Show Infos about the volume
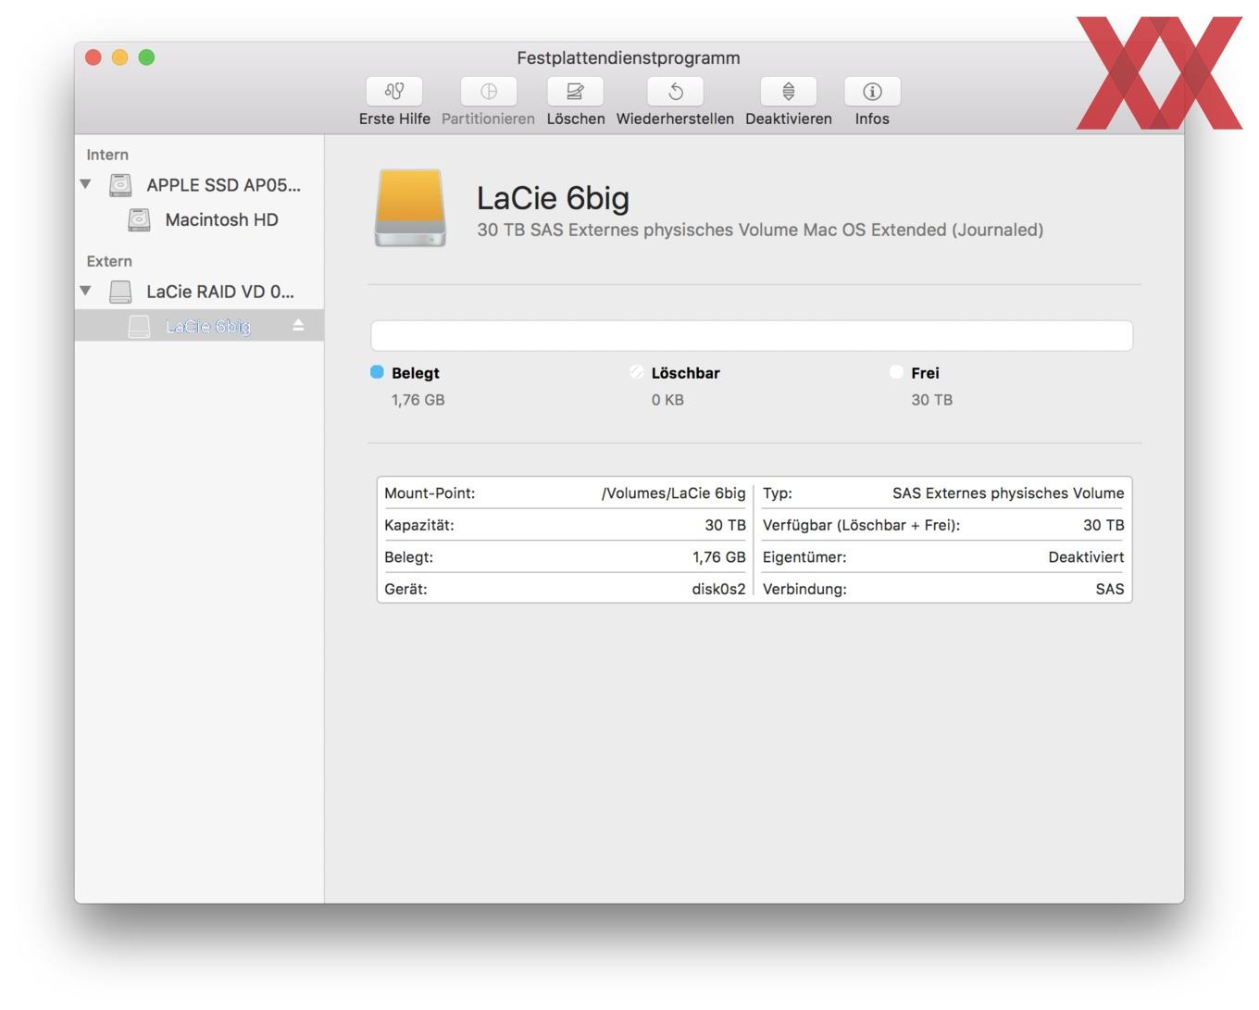1259x1010 pixels. tap(872, 91)
